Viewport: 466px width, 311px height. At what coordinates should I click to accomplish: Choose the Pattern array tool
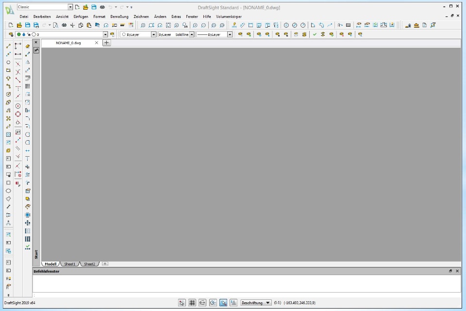pos(28,86)
